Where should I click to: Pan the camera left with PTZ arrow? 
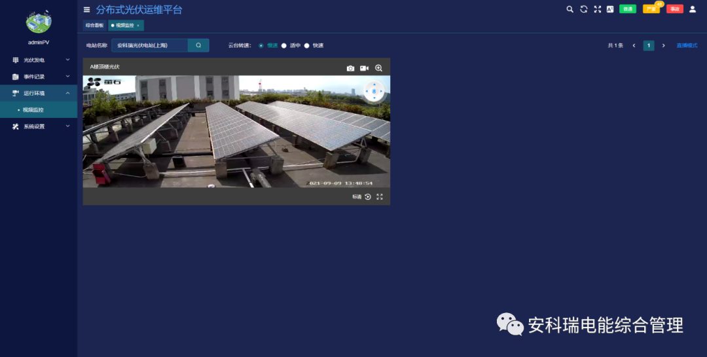[x=367, y=91]
